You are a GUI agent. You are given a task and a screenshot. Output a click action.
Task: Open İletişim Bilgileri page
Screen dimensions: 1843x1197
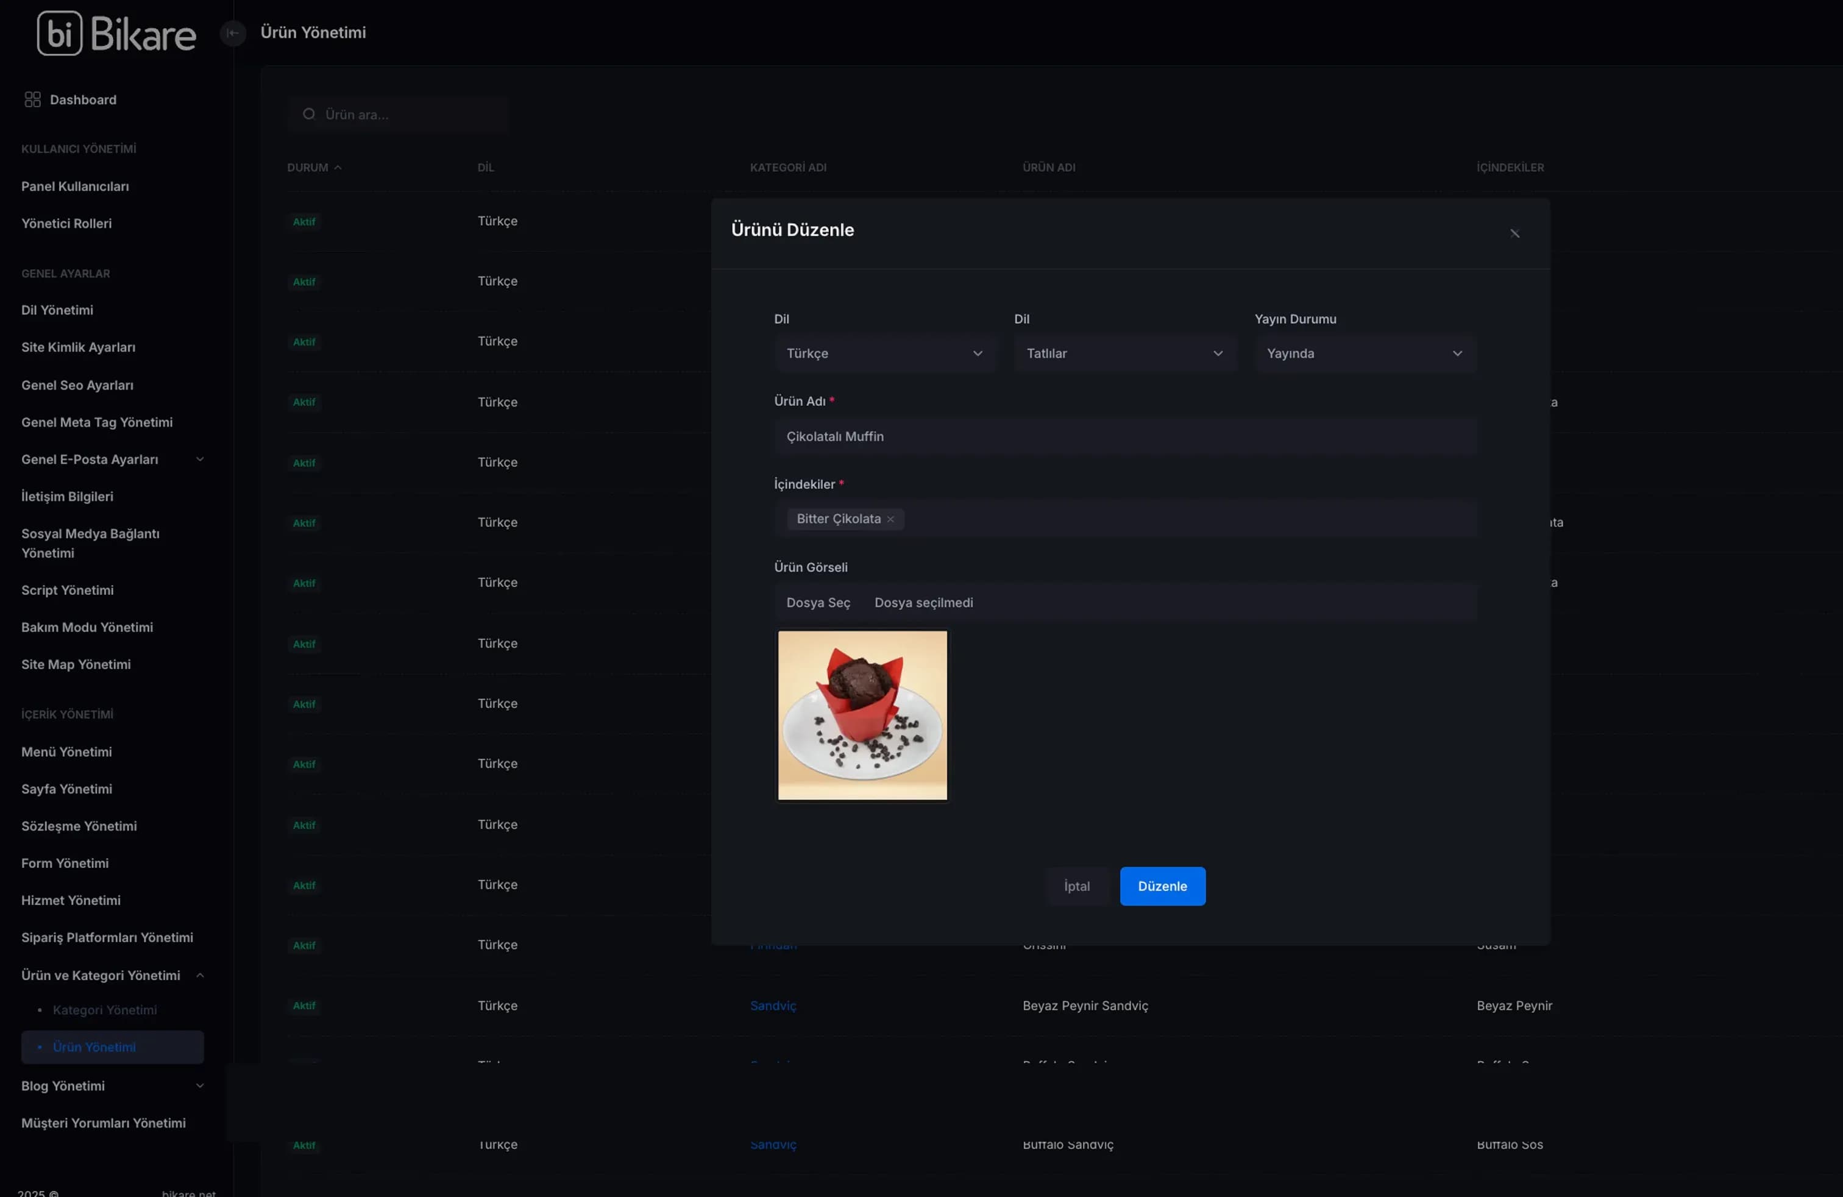tap(68, 497)
